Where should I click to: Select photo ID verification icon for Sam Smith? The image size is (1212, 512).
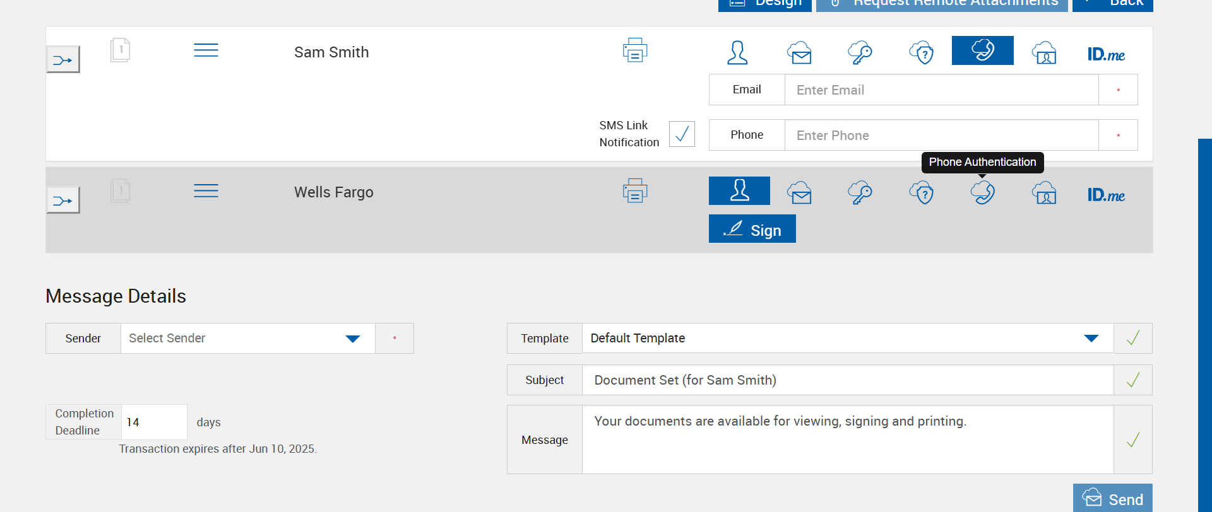pyautogui.click(x=1044, y=52)
